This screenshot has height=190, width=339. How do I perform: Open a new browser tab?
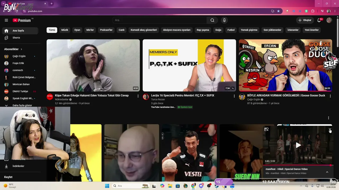tap(51, 3)
